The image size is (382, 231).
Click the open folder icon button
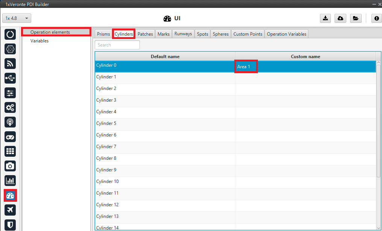pyautogui.click(x=355, y=18)
